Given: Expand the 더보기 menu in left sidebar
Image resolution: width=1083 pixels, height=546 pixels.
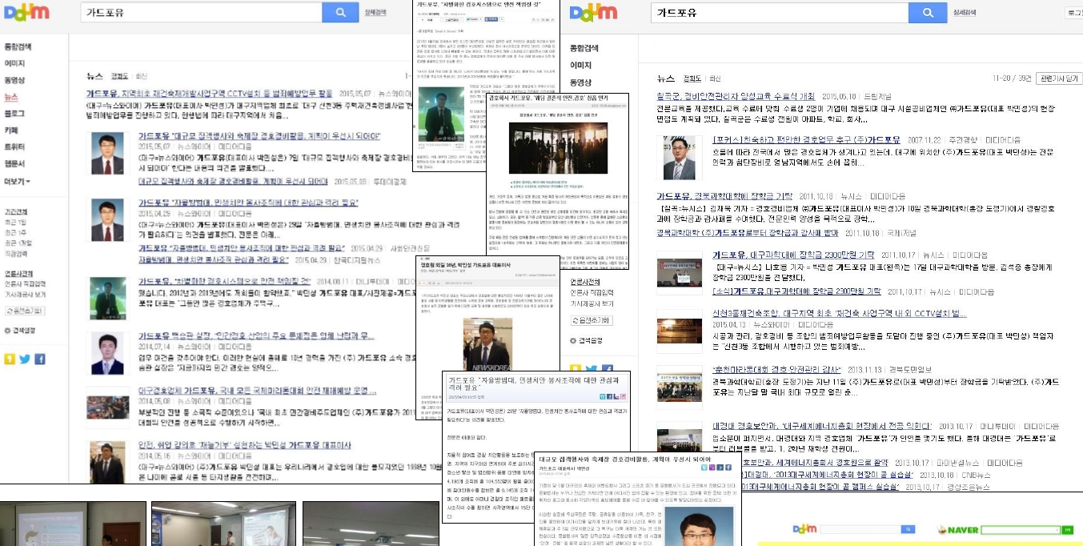Looking at the screenshot, I should click(x=15, y=181).
